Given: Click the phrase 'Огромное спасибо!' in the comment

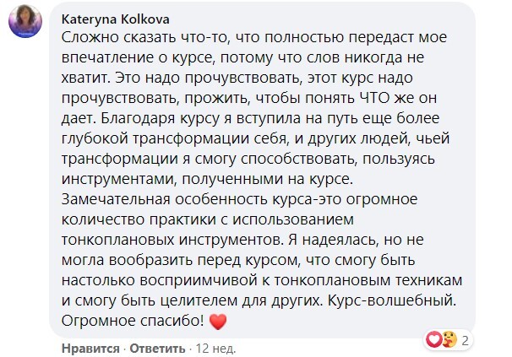Looking at the screenshot, I should pos(133,321).
